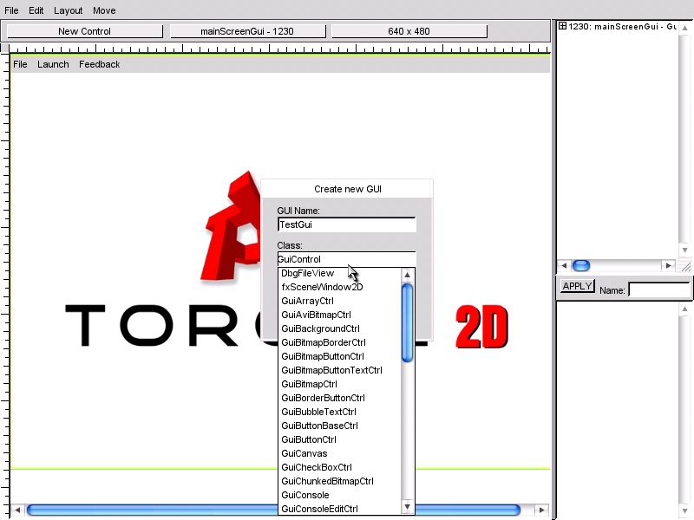The image size is (694, 520).
Task: Select GuiArrayCtrl from the class list
Action: tap(339, 301)
